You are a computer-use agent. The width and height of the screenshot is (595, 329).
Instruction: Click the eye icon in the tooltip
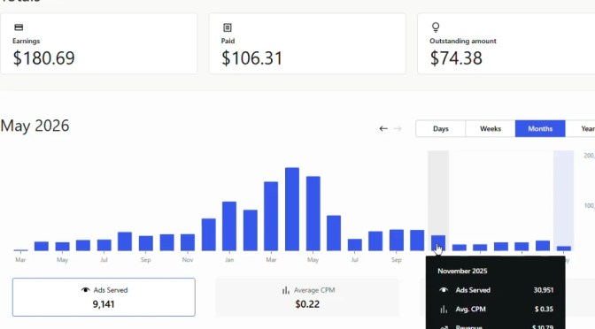point(444,290)
